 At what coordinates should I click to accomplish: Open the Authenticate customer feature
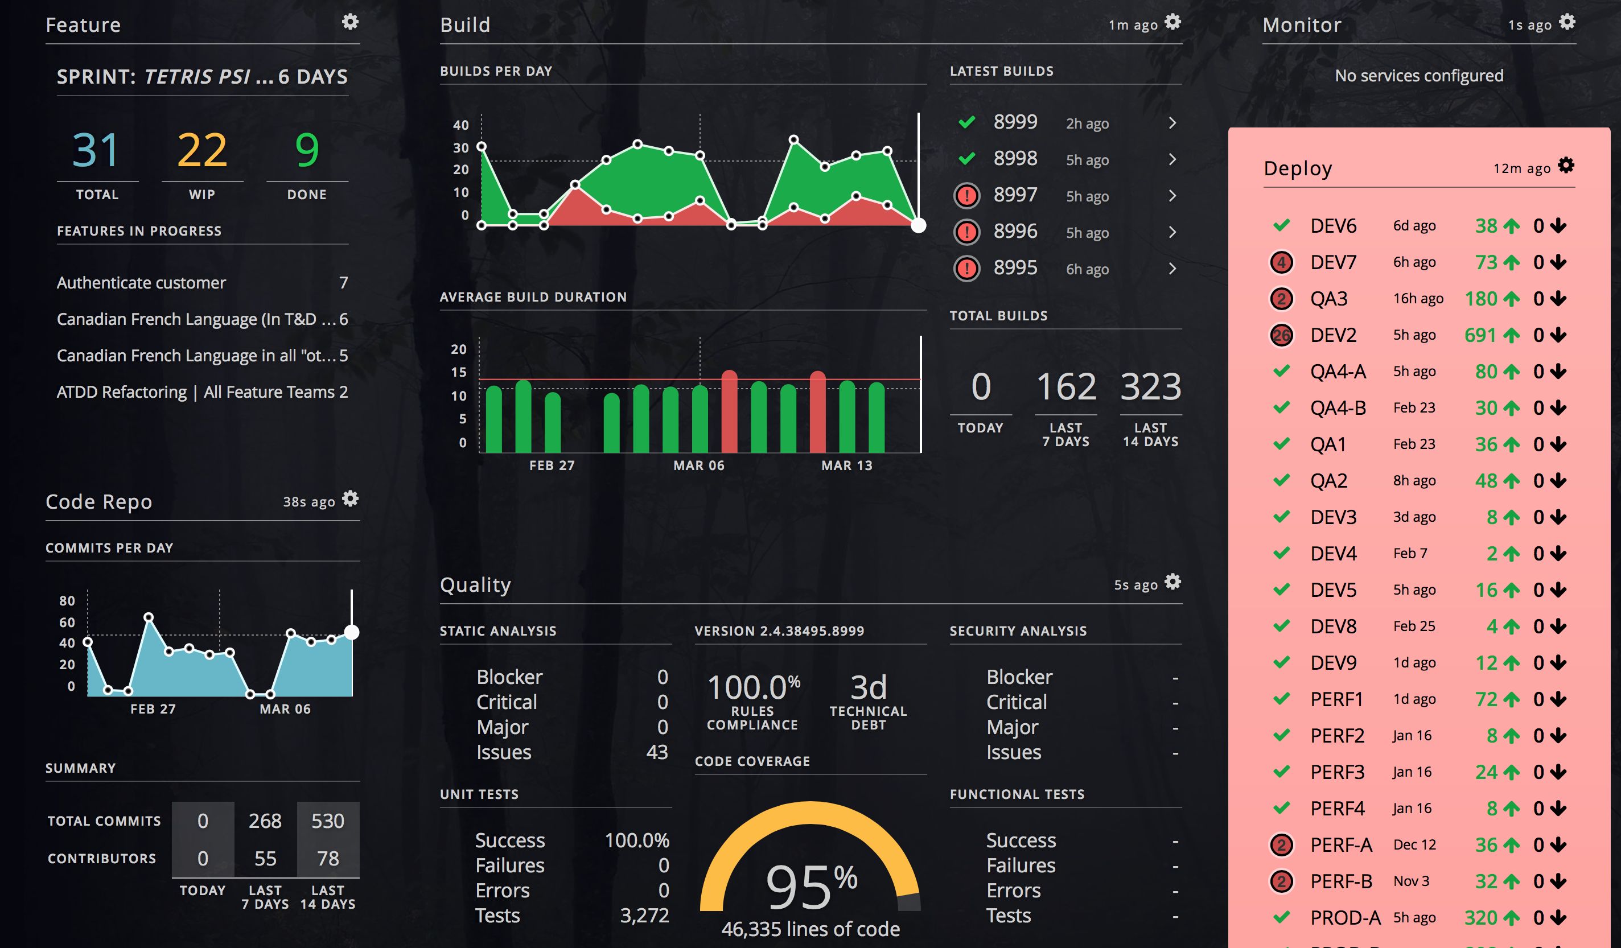tap(142, 283)
